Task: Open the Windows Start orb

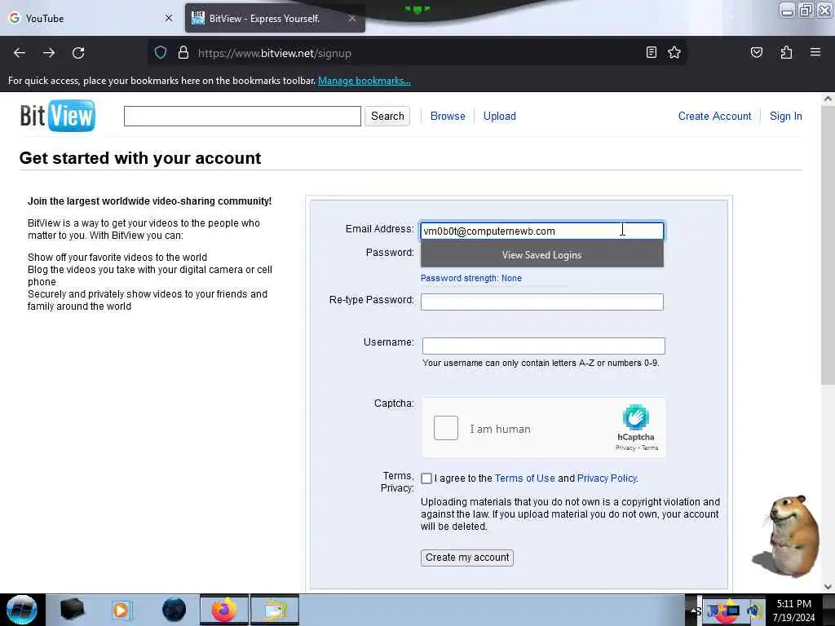Action: click(x=22, y=610)
